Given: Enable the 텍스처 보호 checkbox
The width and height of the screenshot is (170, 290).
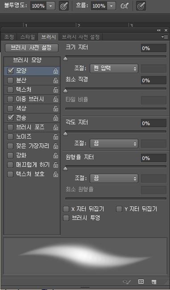Looking at the screenshot, I should (10, 174).
